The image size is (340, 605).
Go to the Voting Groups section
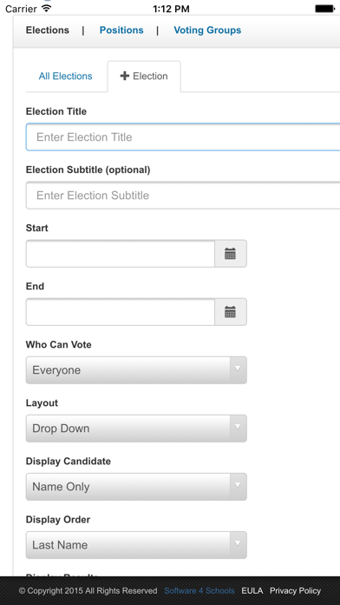[x=207, y=30]
